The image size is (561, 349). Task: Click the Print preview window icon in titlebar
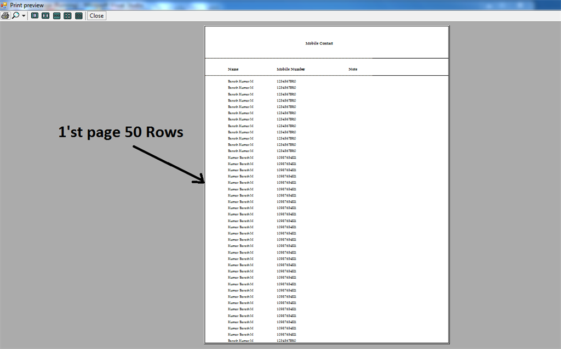[x=4, y=4]
